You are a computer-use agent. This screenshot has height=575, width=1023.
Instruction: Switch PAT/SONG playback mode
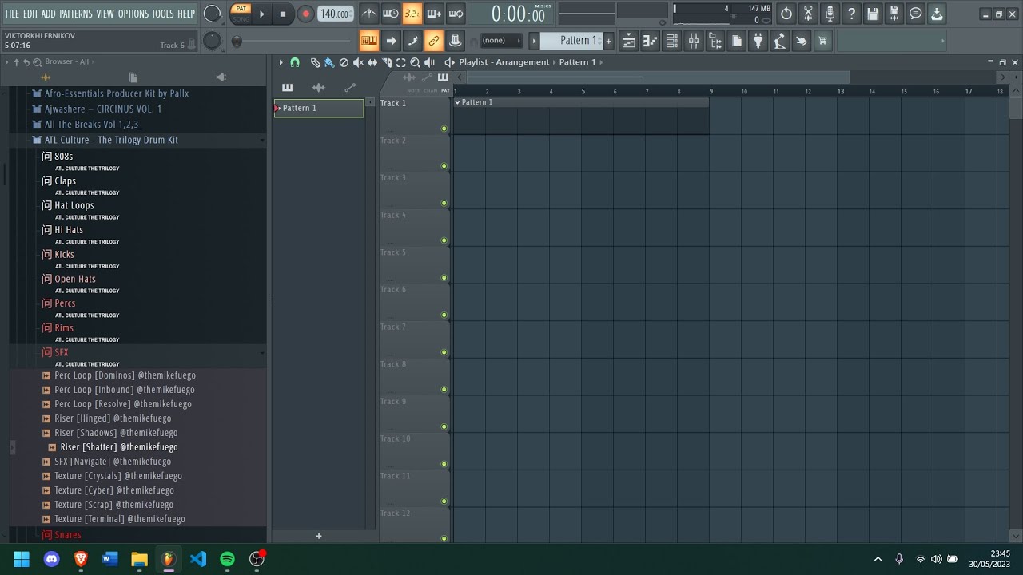(241, 14)
